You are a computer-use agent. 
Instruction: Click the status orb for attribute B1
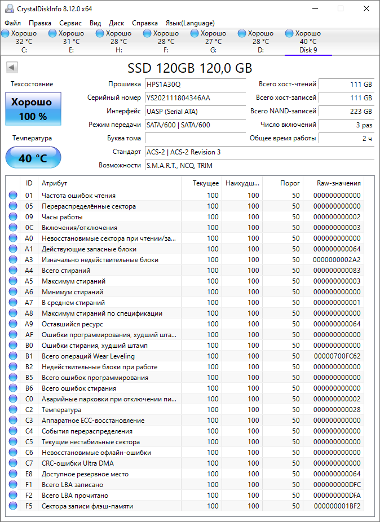(13, 356)
